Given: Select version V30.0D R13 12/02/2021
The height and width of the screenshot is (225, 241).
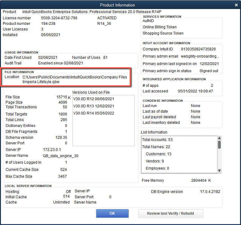Looking at the screenshot, I should 94,106.
